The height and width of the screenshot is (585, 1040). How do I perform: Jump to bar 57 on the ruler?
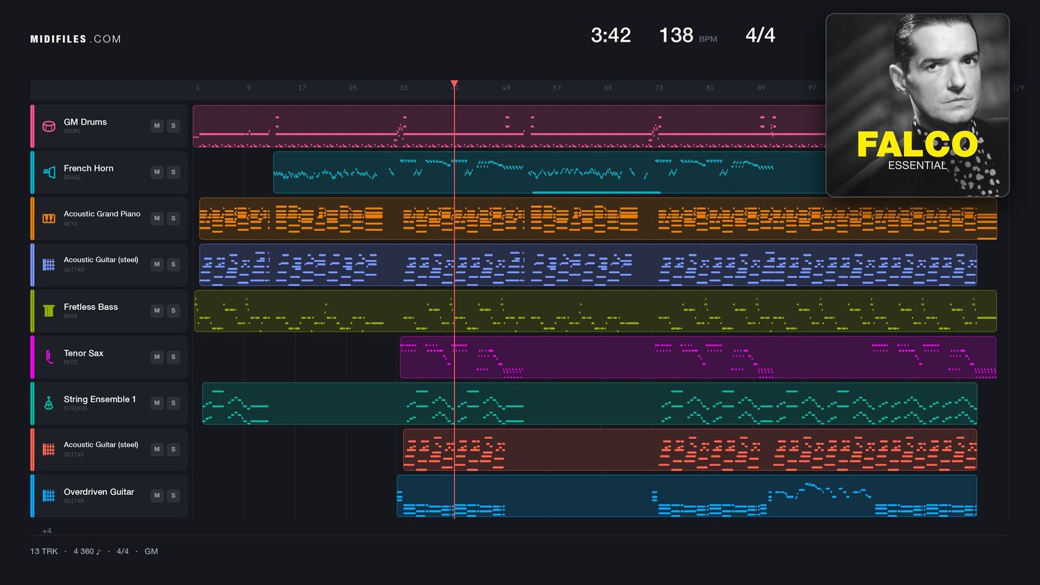coord(557,88)
